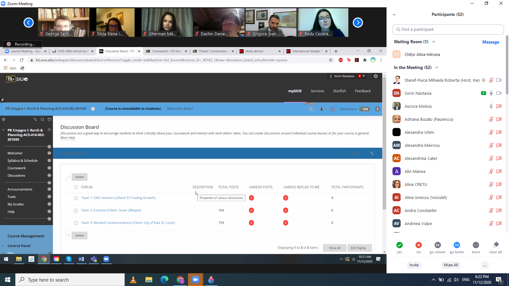Viewport: 509px width, 286px height.
Task: Click Message link for waiting room
Action: click(491, 42)
